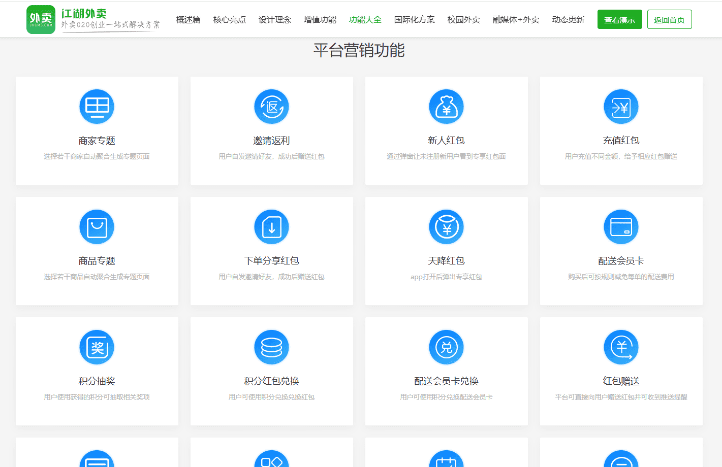Click the 红包赠送 card title

tap(621, 381)
